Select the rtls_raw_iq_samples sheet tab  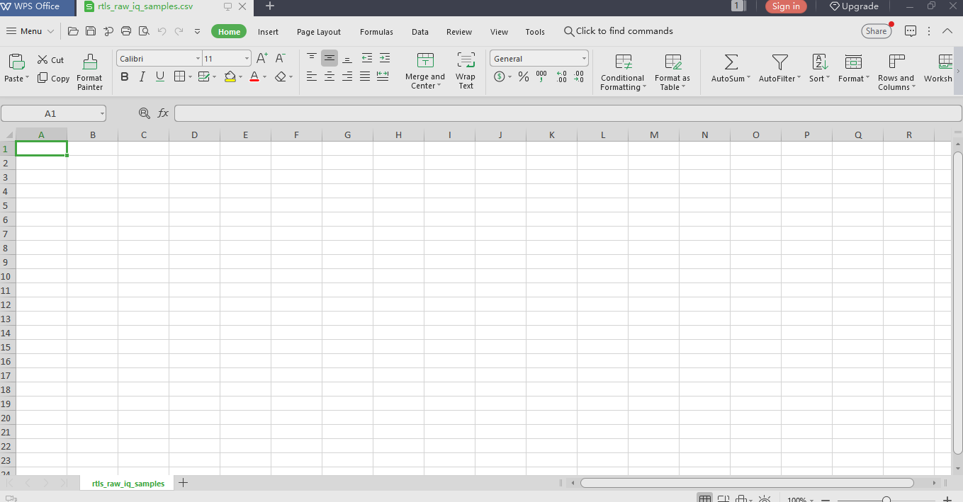(128, 484)
